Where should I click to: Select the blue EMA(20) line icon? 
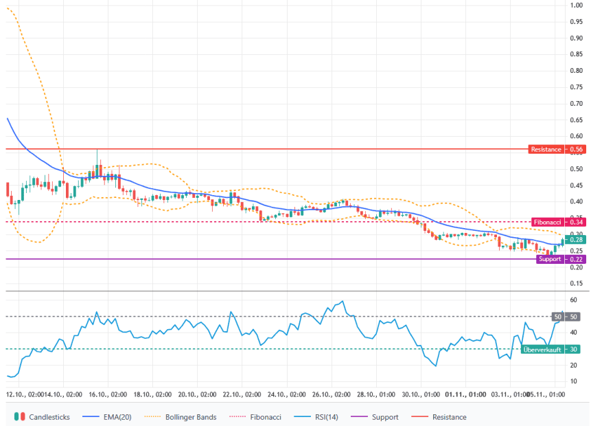(90, 417)
